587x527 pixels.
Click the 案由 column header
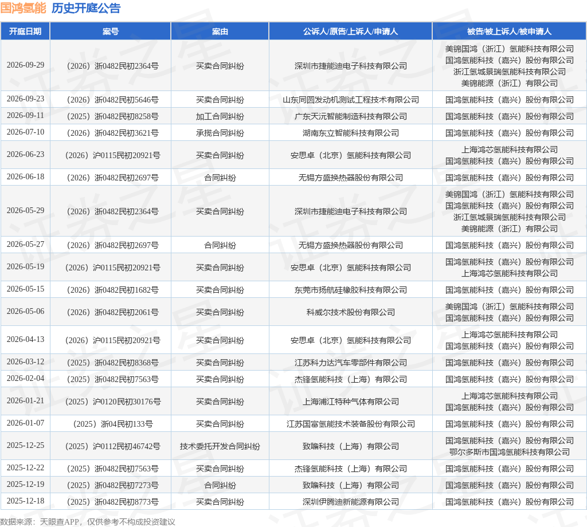pyautogui.click(x=220, y=32)
